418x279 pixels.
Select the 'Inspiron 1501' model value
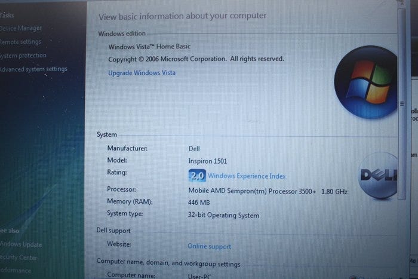pos(207,161)
